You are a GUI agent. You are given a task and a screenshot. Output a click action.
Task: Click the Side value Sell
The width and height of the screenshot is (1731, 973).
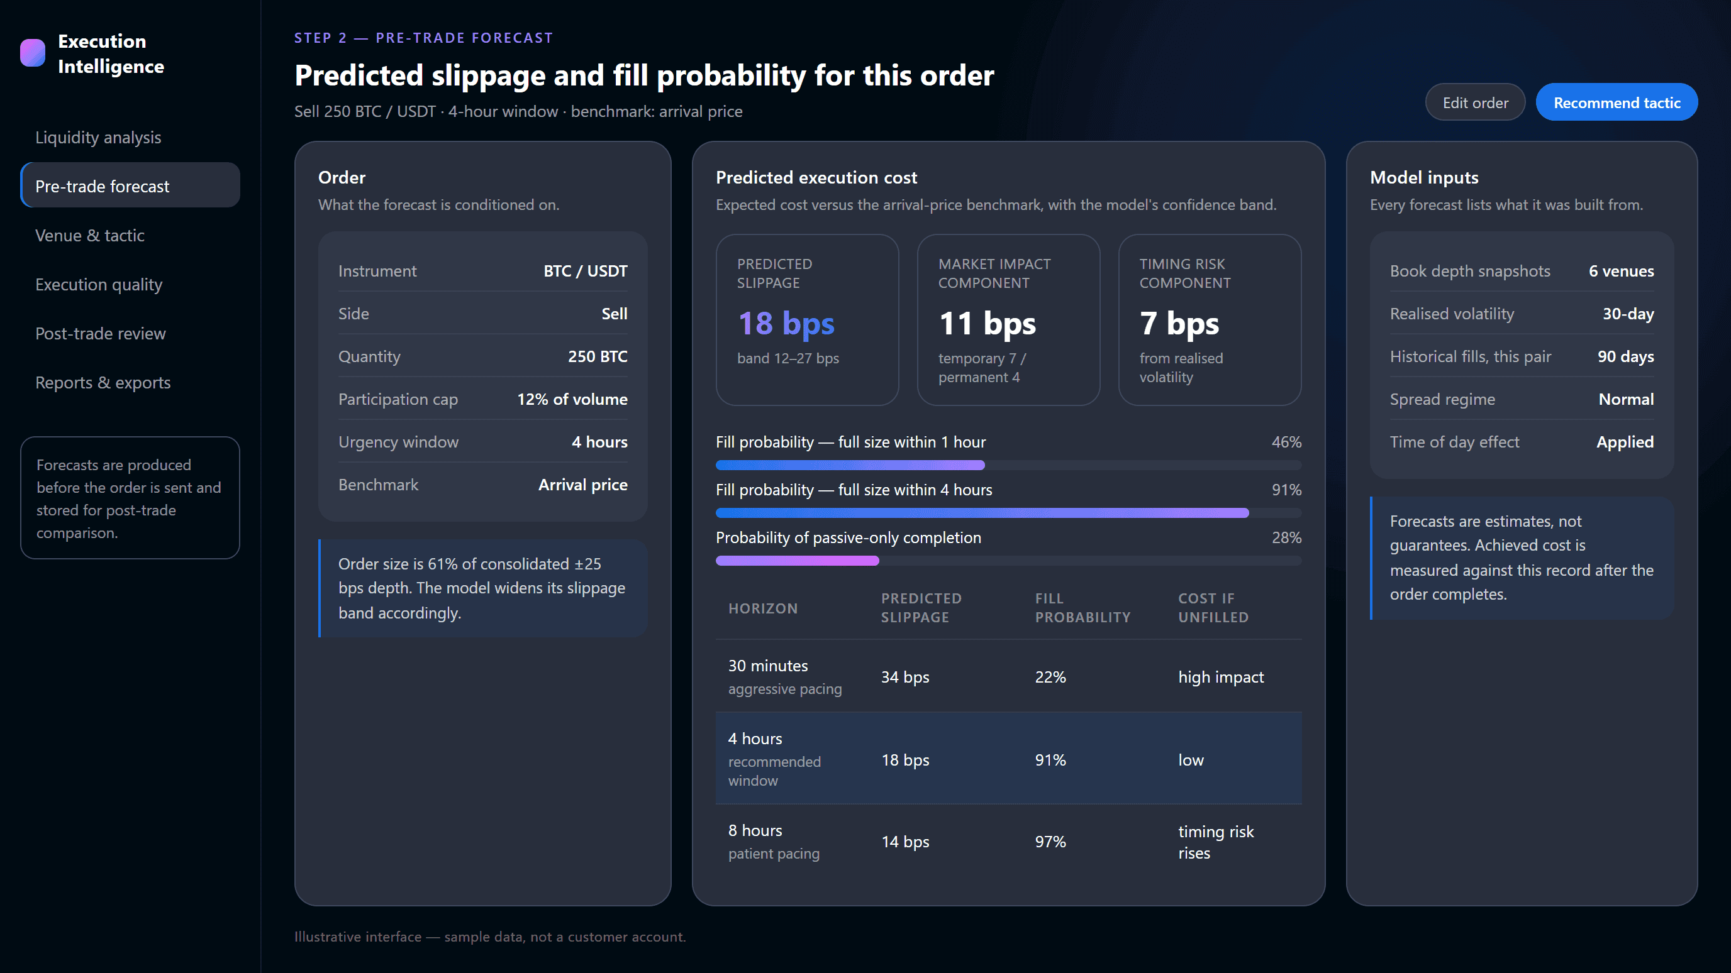(x=614, y=314)
